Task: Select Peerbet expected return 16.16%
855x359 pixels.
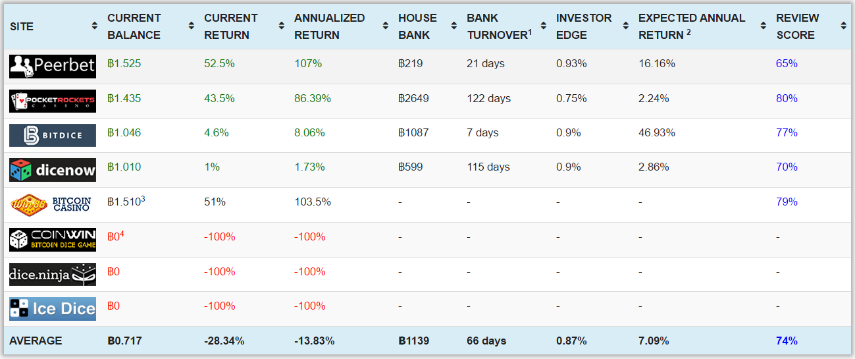Action: (656, 64)
